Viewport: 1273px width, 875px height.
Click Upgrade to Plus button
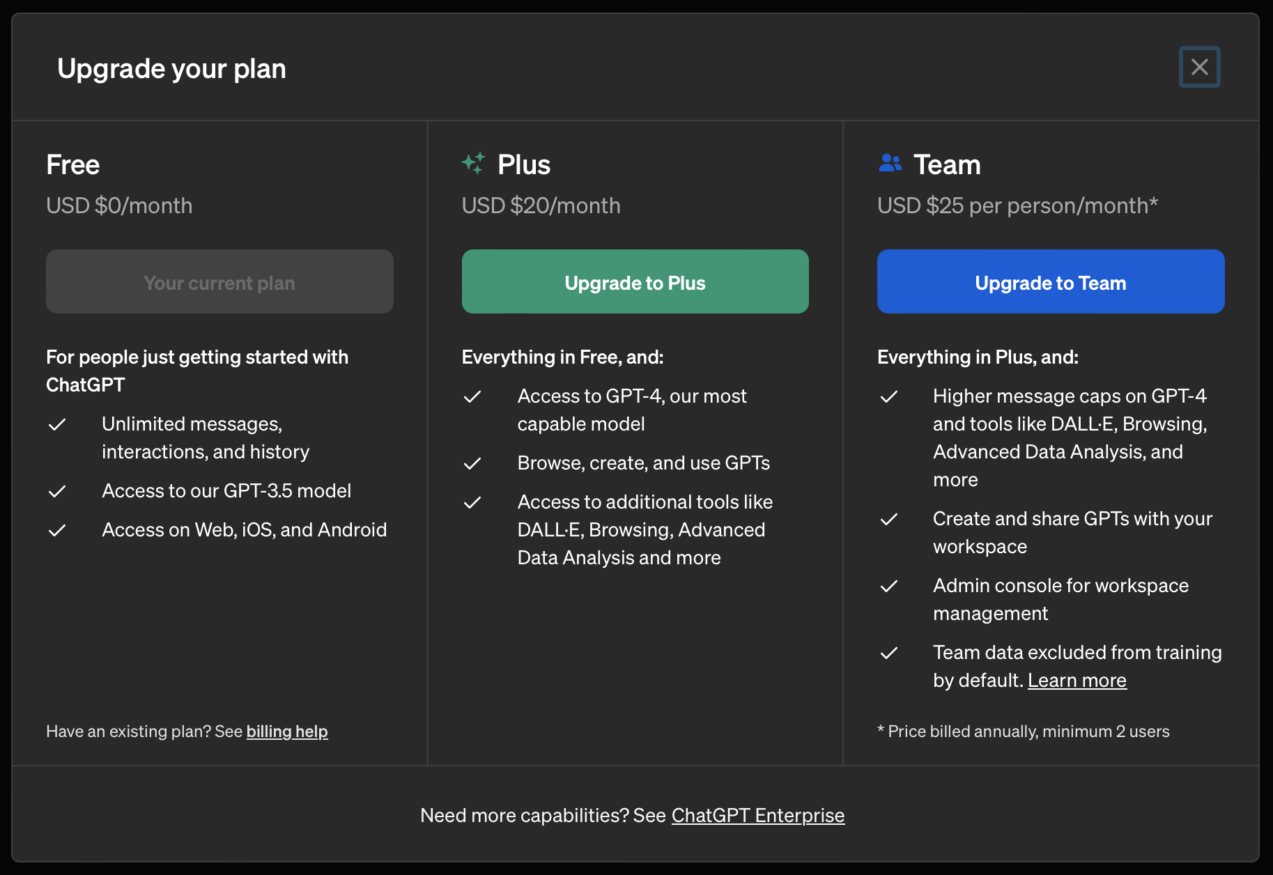coord(635,282)
